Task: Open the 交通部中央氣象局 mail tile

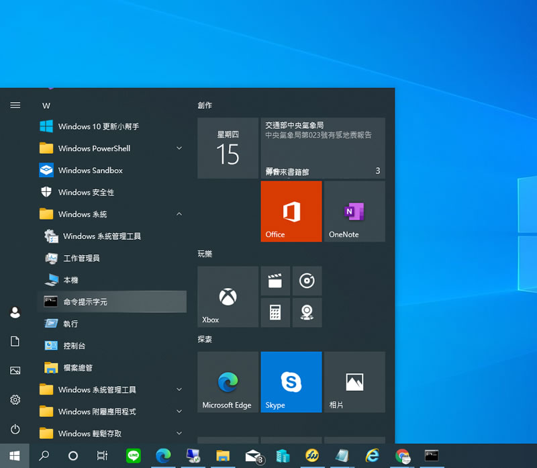Action: pos(323,148)
